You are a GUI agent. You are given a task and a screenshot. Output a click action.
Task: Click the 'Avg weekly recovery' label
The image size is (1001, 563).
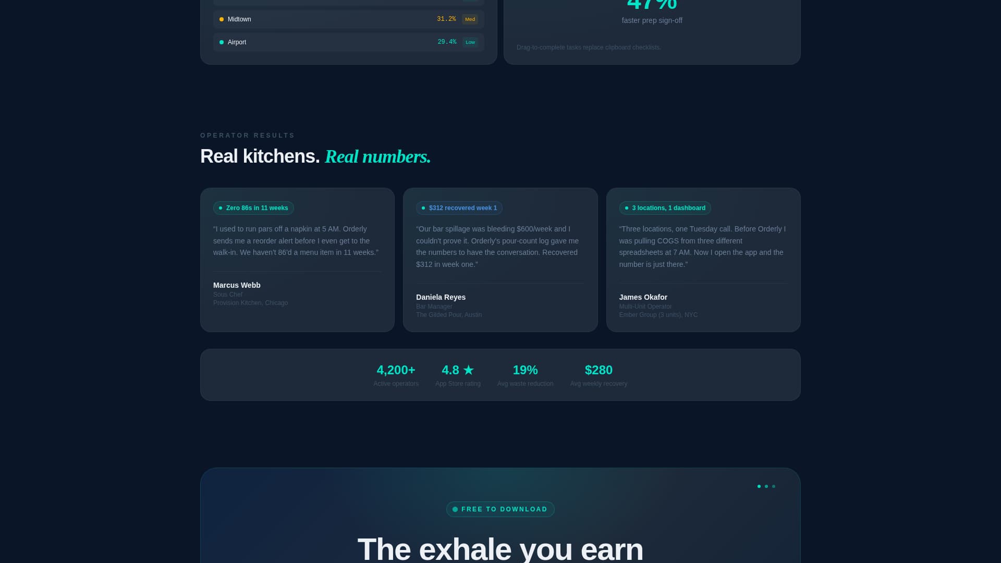pos(599,384)
